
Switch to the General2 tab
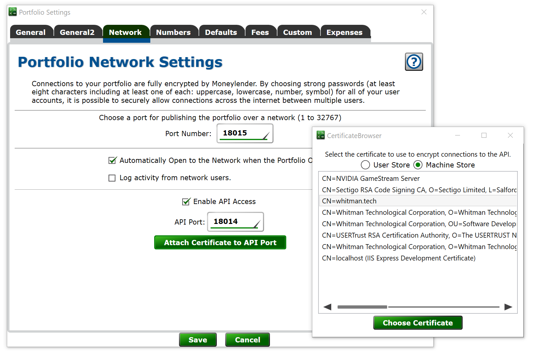pos(77,32)
